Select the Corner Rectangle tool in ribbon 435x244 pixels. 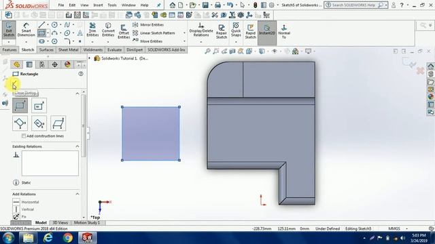[x=41, y=33]
